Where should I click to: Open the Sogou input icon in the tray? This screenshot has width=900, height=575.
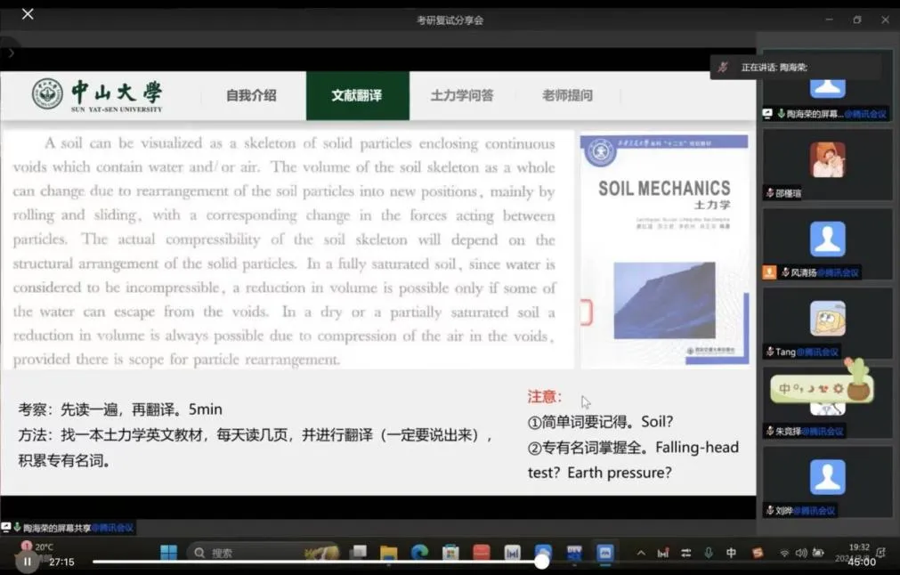point(758,553)
